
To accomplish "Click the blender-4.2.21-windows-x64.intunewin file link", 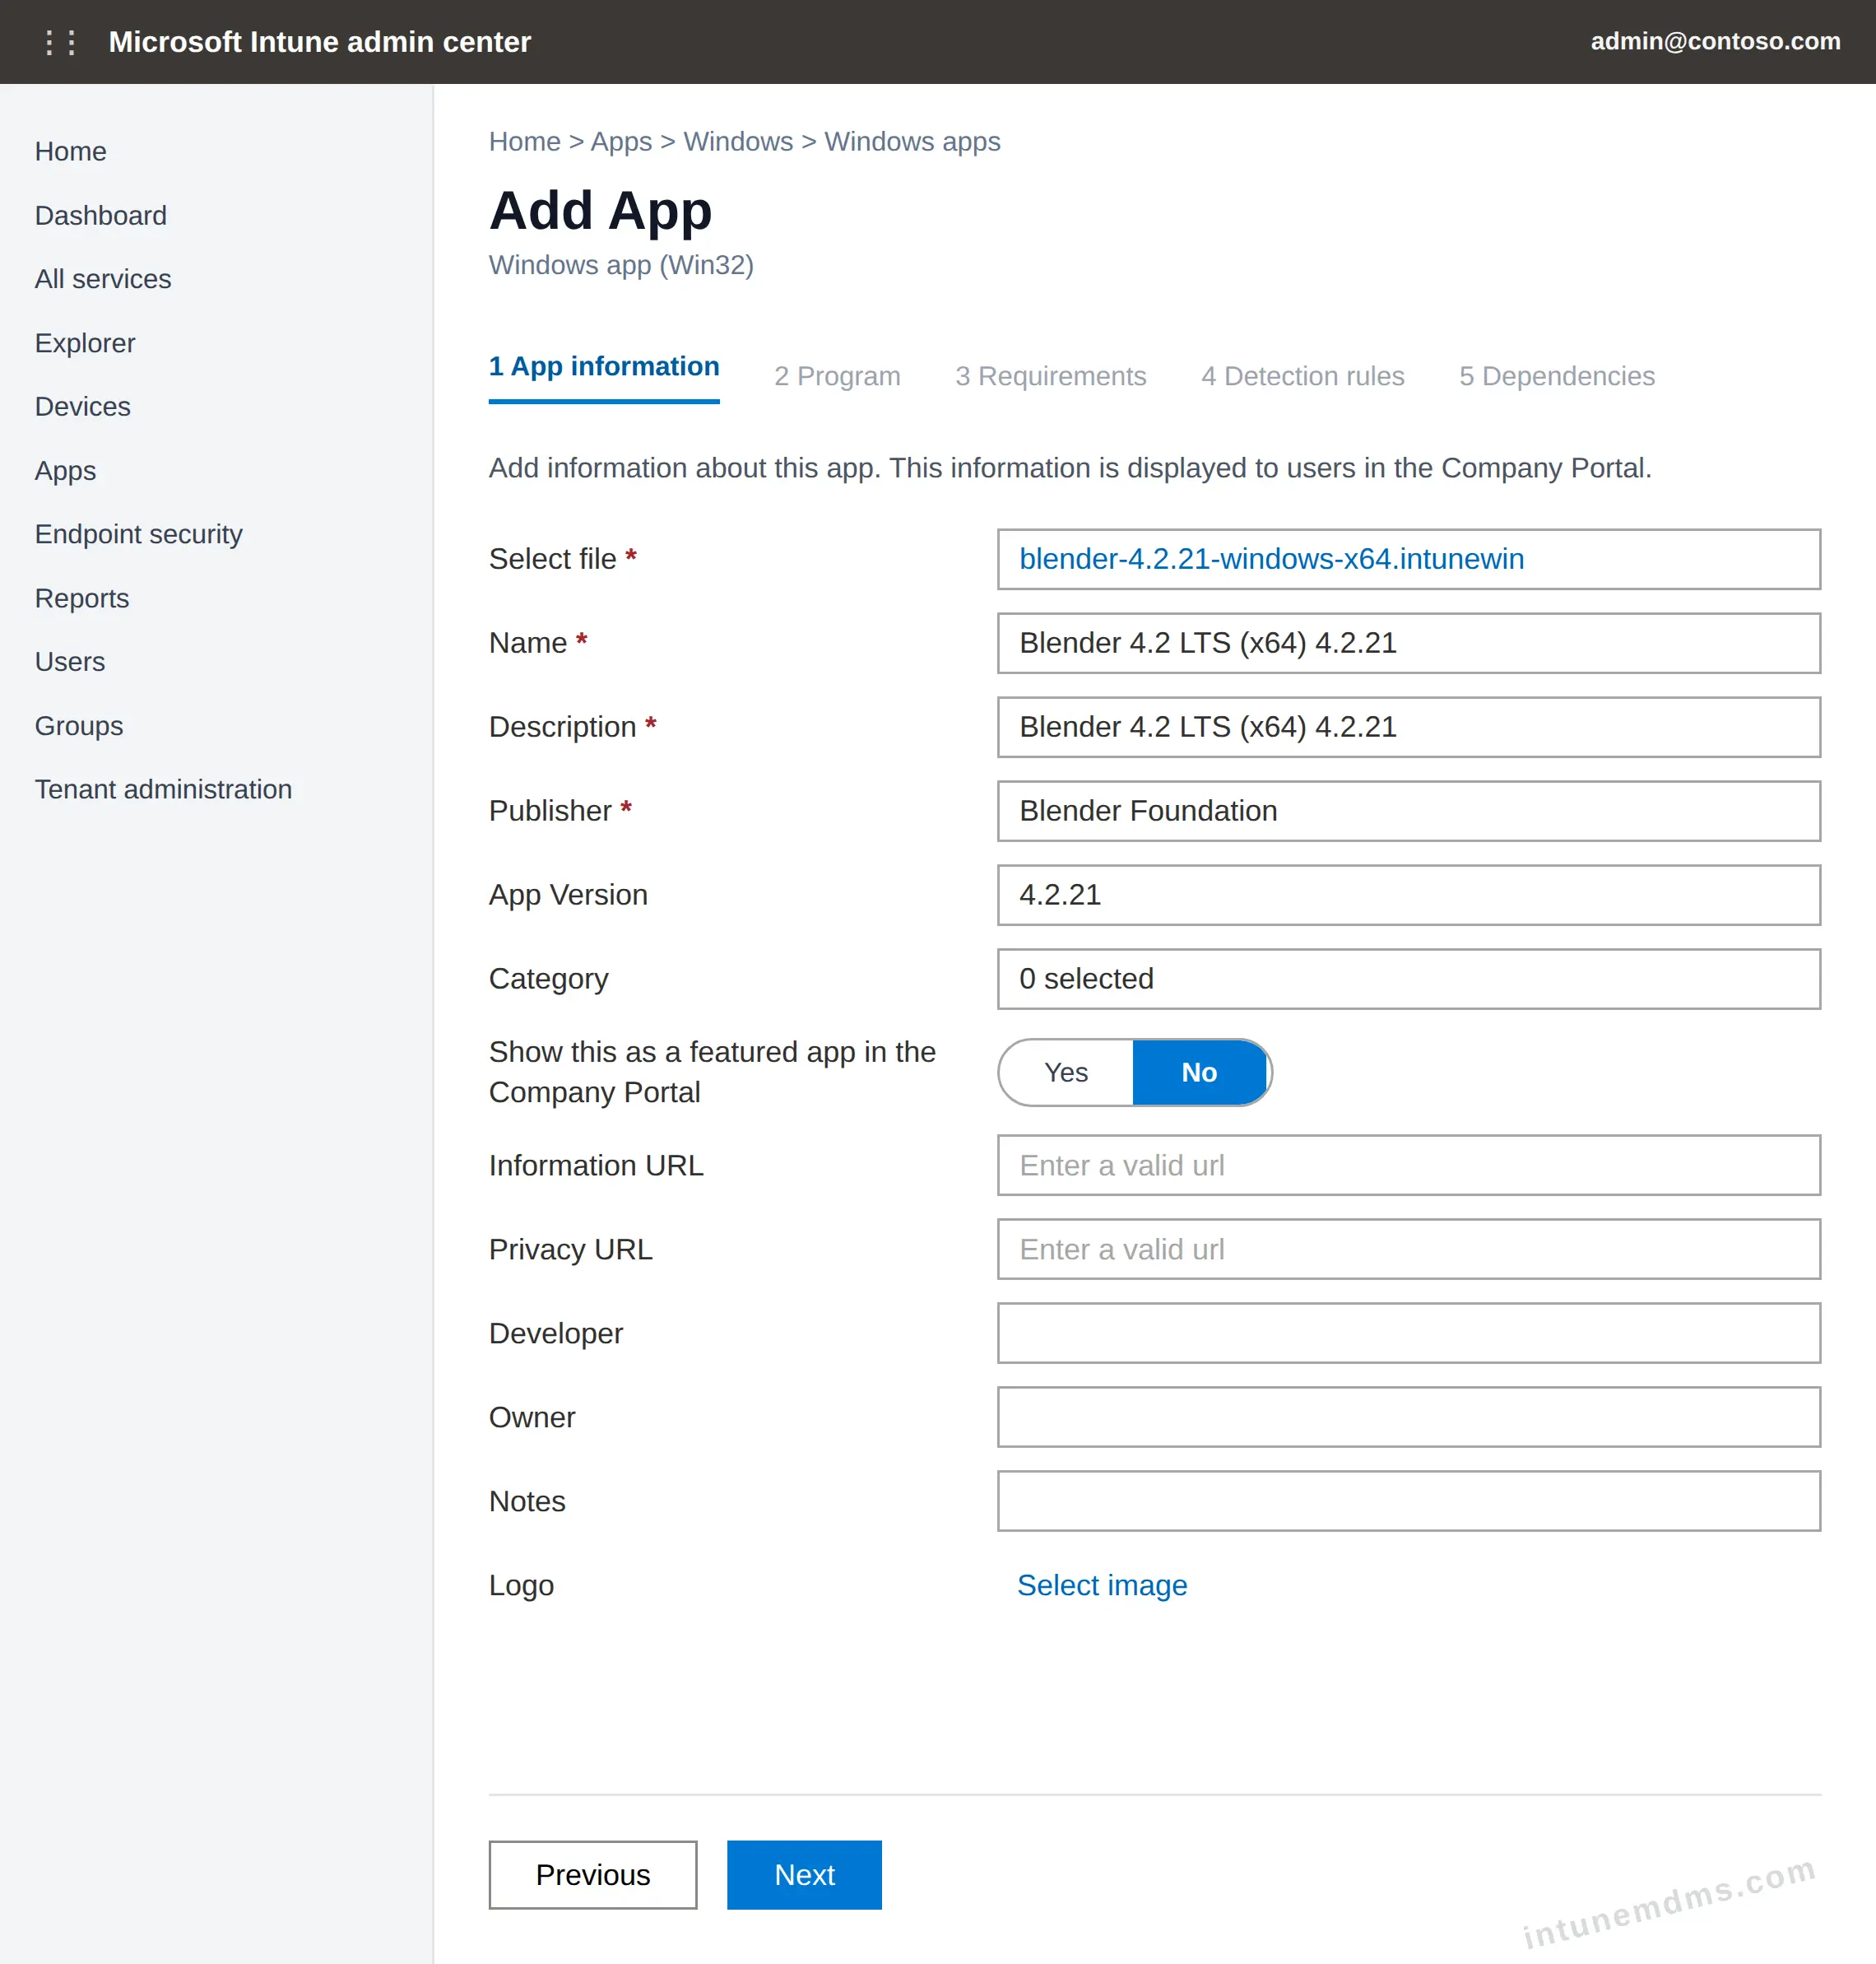I will coord(1271,558).
